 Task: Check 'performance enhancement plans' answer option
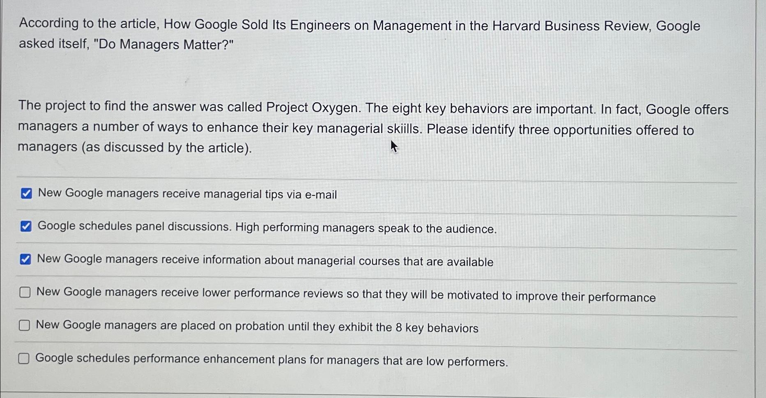(x=25, y=359)
